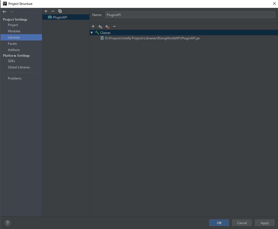Viewport: 278px width, 229px height.
Task: Add a root to library classes
Action: coord(93,26)
